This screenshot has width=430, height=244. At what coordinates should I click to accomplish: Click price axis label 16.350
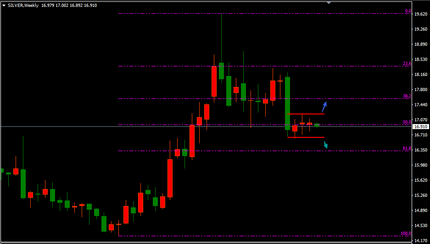(x=421, y=150)
